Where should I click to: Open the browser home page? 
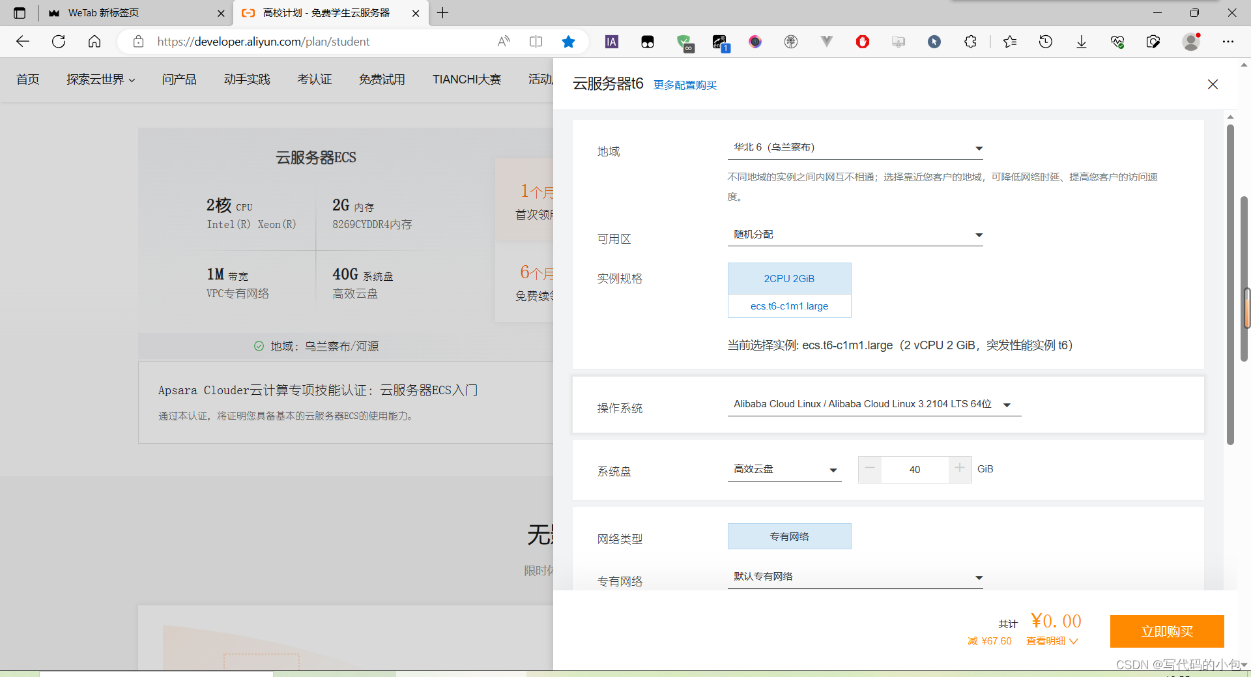tap(94, 42)
